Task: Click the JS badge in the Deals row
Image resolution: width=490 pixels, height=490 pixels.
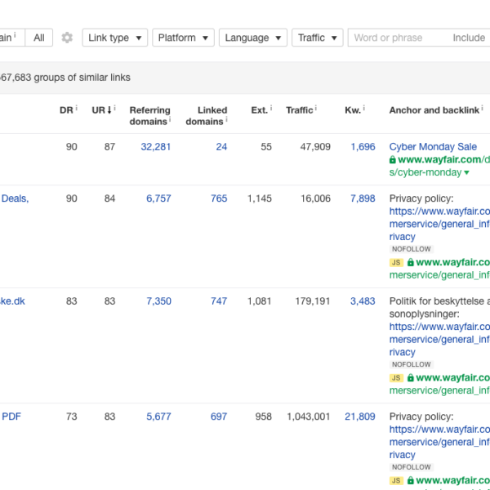Action: (x=396, y=262)
